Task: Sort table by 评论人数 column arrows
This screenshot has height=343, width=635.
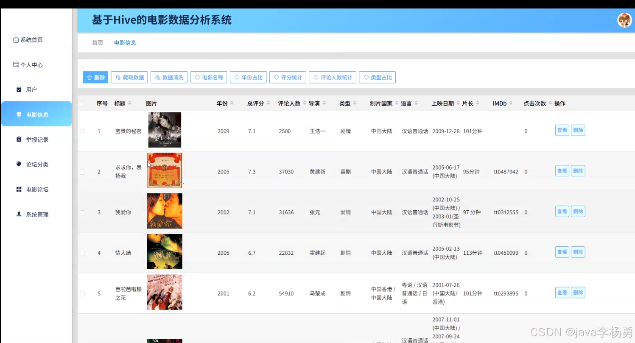Action: point(305,103)
